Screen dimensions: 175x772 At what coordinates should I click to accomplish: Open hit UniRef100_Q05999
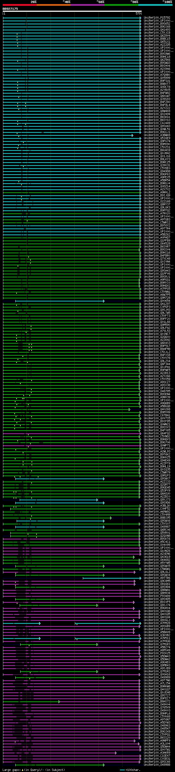coord(157,78)
